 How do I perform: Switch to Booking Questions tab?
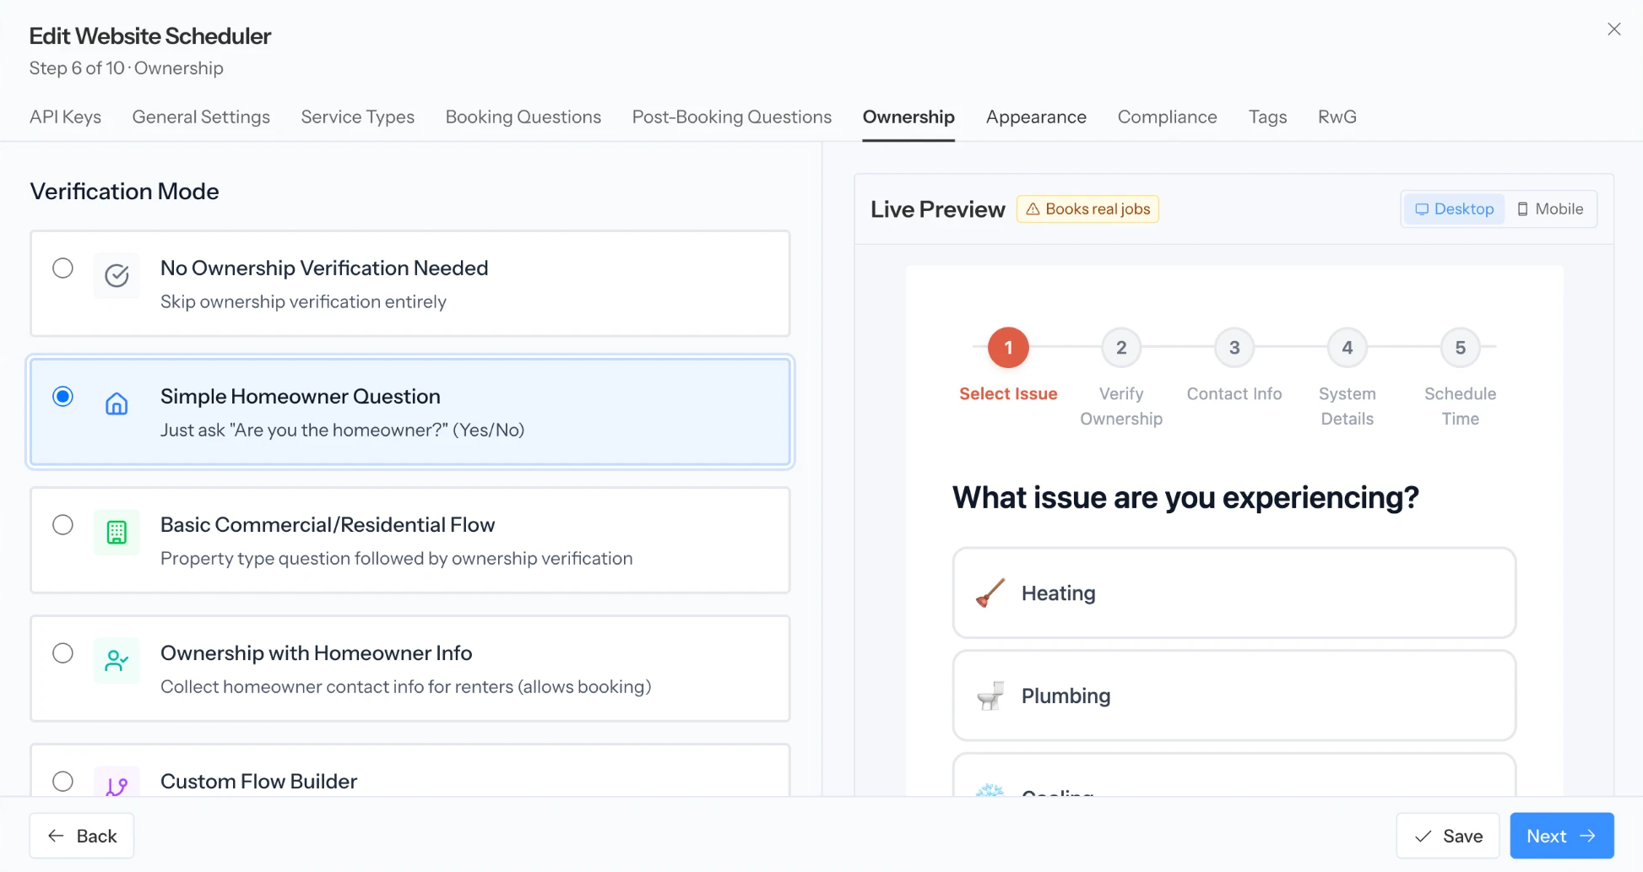coord(523,117)
